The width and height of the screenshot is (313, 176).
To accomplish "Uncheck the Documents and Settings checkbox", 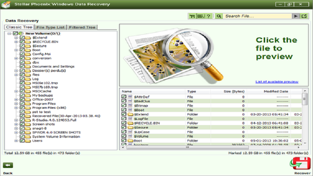I will pyautogui.click(x=22, y=66).
